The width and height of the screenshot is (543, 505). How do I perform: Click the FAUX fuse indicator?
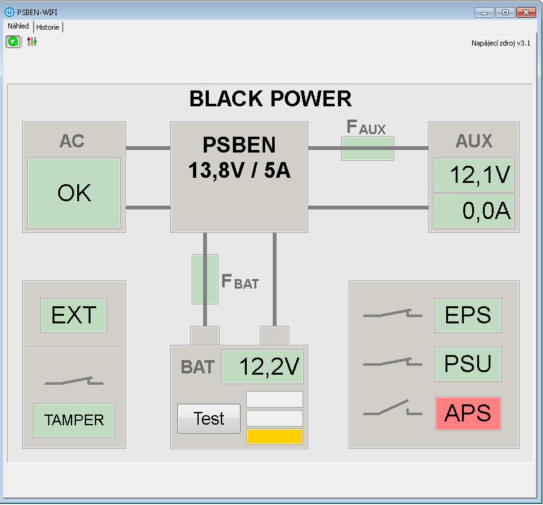[x=368, y=148]
